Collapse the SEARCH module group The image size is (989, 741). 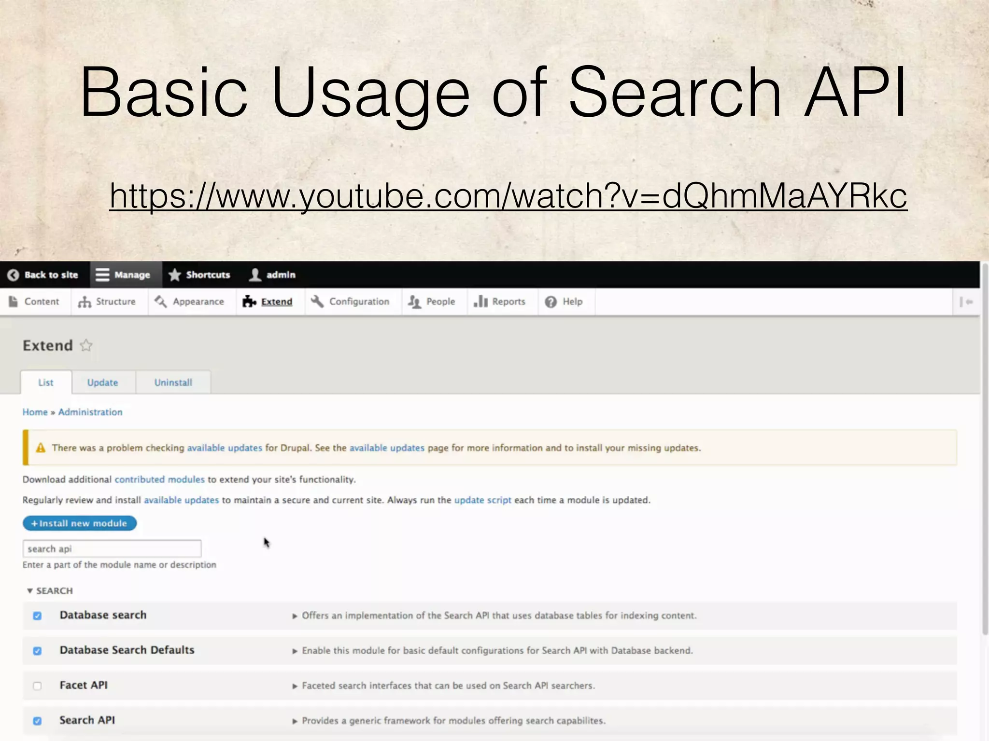(x=50, y=591)
